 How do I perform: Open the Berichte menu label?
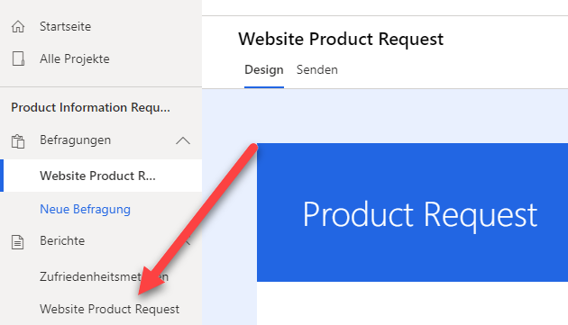point(62,240)
